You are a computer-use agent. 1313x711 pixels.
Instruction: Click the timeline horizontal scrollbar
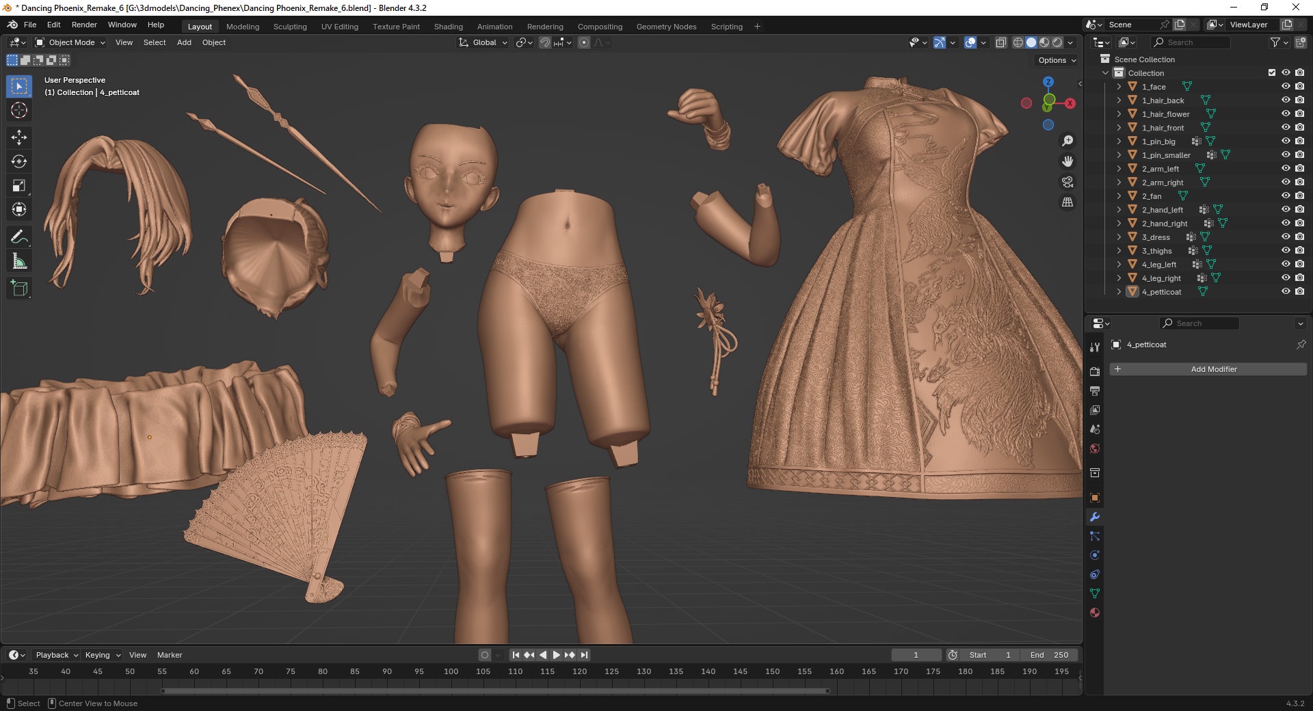(x=495, y=690)
